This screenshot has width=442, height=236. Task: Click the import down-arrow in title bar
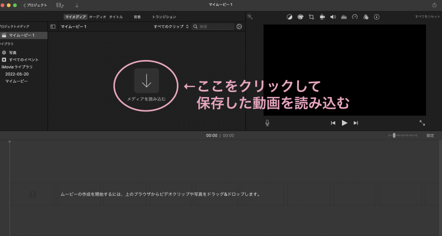point(77,5)
